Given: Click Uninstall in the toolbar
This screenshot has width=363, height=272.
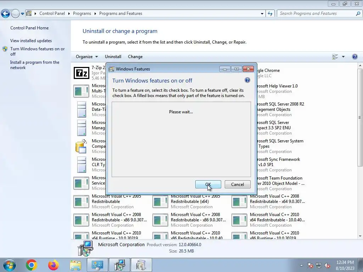Looking at the screenshot, I should 113,57.
